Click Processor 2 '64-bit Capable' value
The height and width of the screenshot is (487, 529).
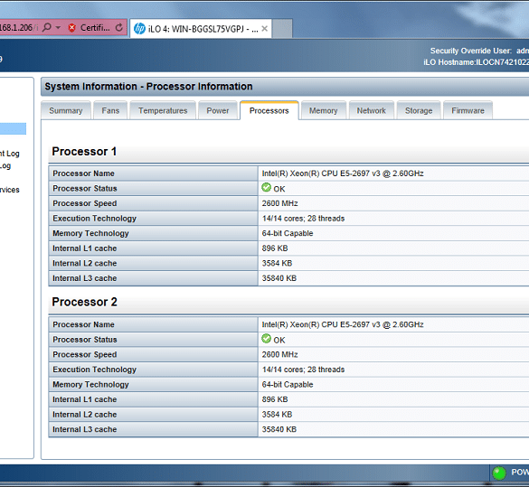point(288,385)
